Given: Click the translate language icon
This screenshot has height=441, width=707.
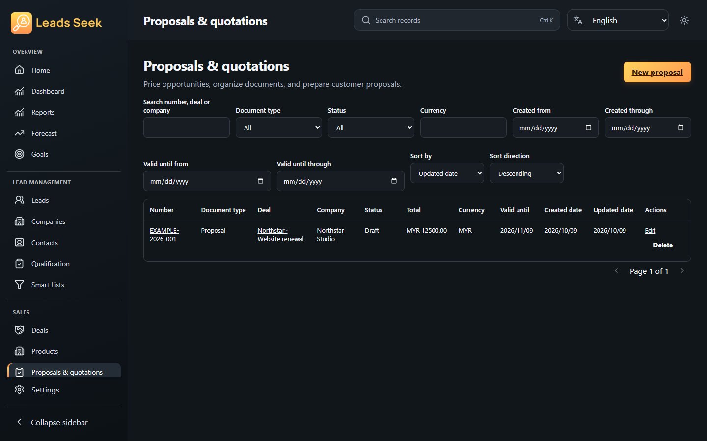Looking at the screenshot, I should [578, 20].
